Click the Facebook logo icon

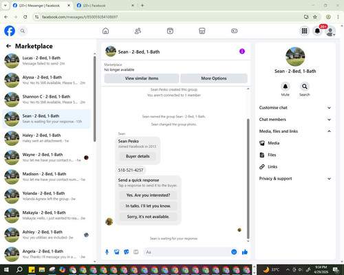click(10, 31)
